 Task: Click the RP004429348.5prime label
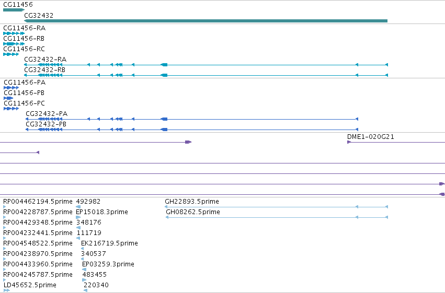pos(38,222)
